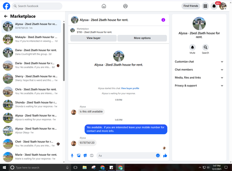The width and height of the screenshot is (232, 171).
Task: Open Dana 2bed 2bath house chat
Action: pos(31,53)
